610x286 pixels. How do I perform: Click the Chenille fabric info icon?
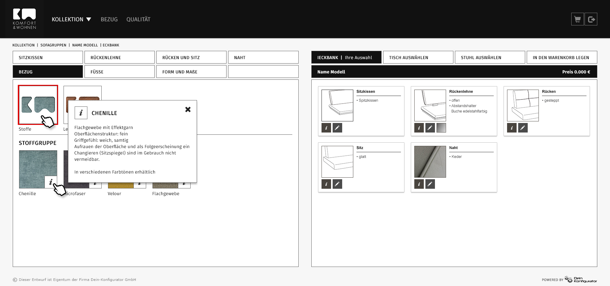click(x=51, y=182)
